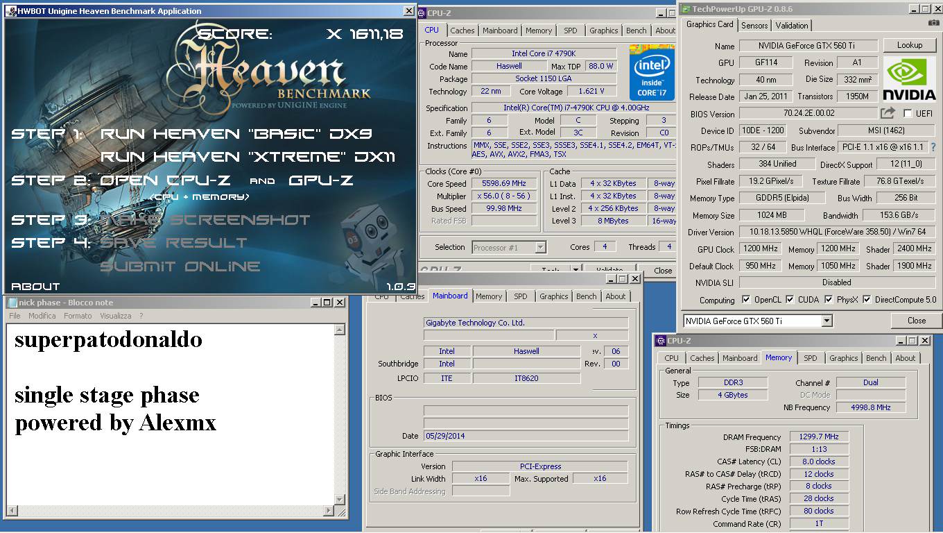
Task: Click the Bus Interface question mark icon
Action: click(933, 147)
